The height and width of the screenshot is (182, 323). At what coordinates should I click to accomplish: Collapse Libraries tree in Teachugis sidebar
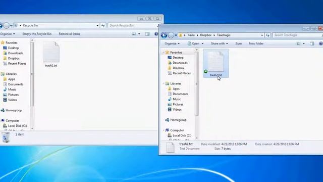point(164,83)
